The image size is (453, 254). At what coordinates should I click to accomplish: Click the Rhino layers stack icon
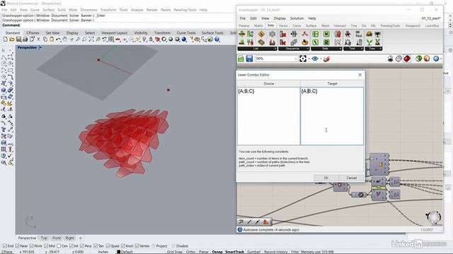tap(157, 40)
